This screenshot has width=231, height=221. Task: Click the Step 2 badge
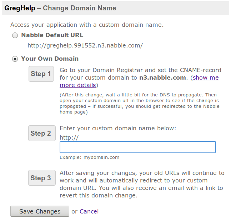tap(41, 134)
